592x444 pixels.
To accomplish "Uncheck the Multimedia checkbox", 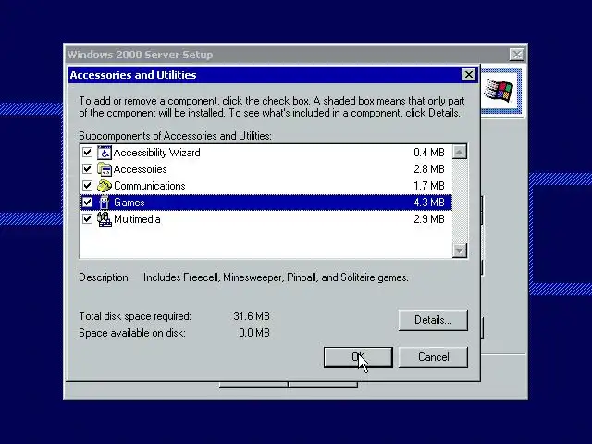I will [87, 218].
